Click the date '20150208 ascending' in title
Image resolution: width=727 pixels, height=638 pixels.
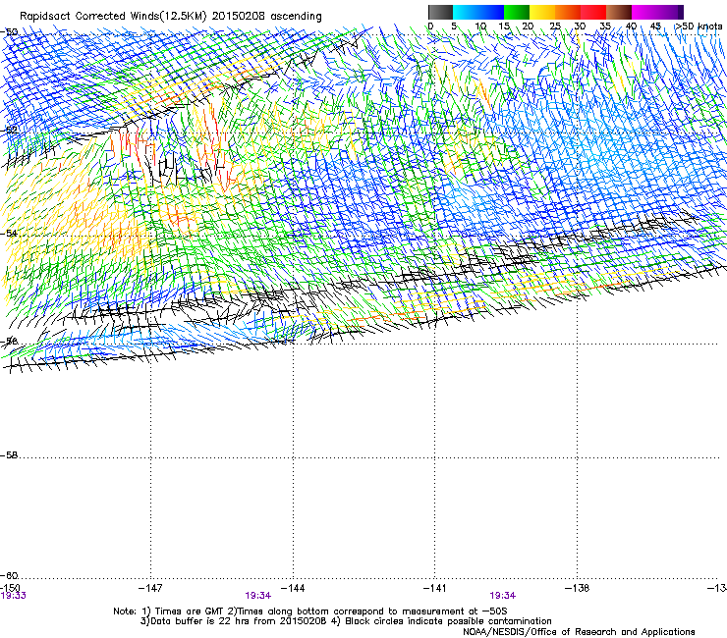click(266, 16)
